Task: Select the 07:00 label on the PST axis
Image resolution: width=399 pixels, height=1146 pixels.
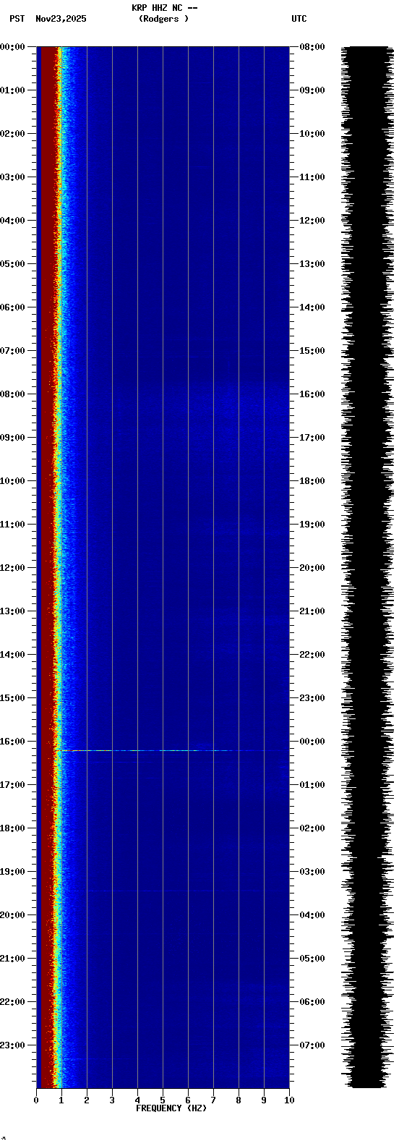Action: pyautogui.click(x=12, y=351)
